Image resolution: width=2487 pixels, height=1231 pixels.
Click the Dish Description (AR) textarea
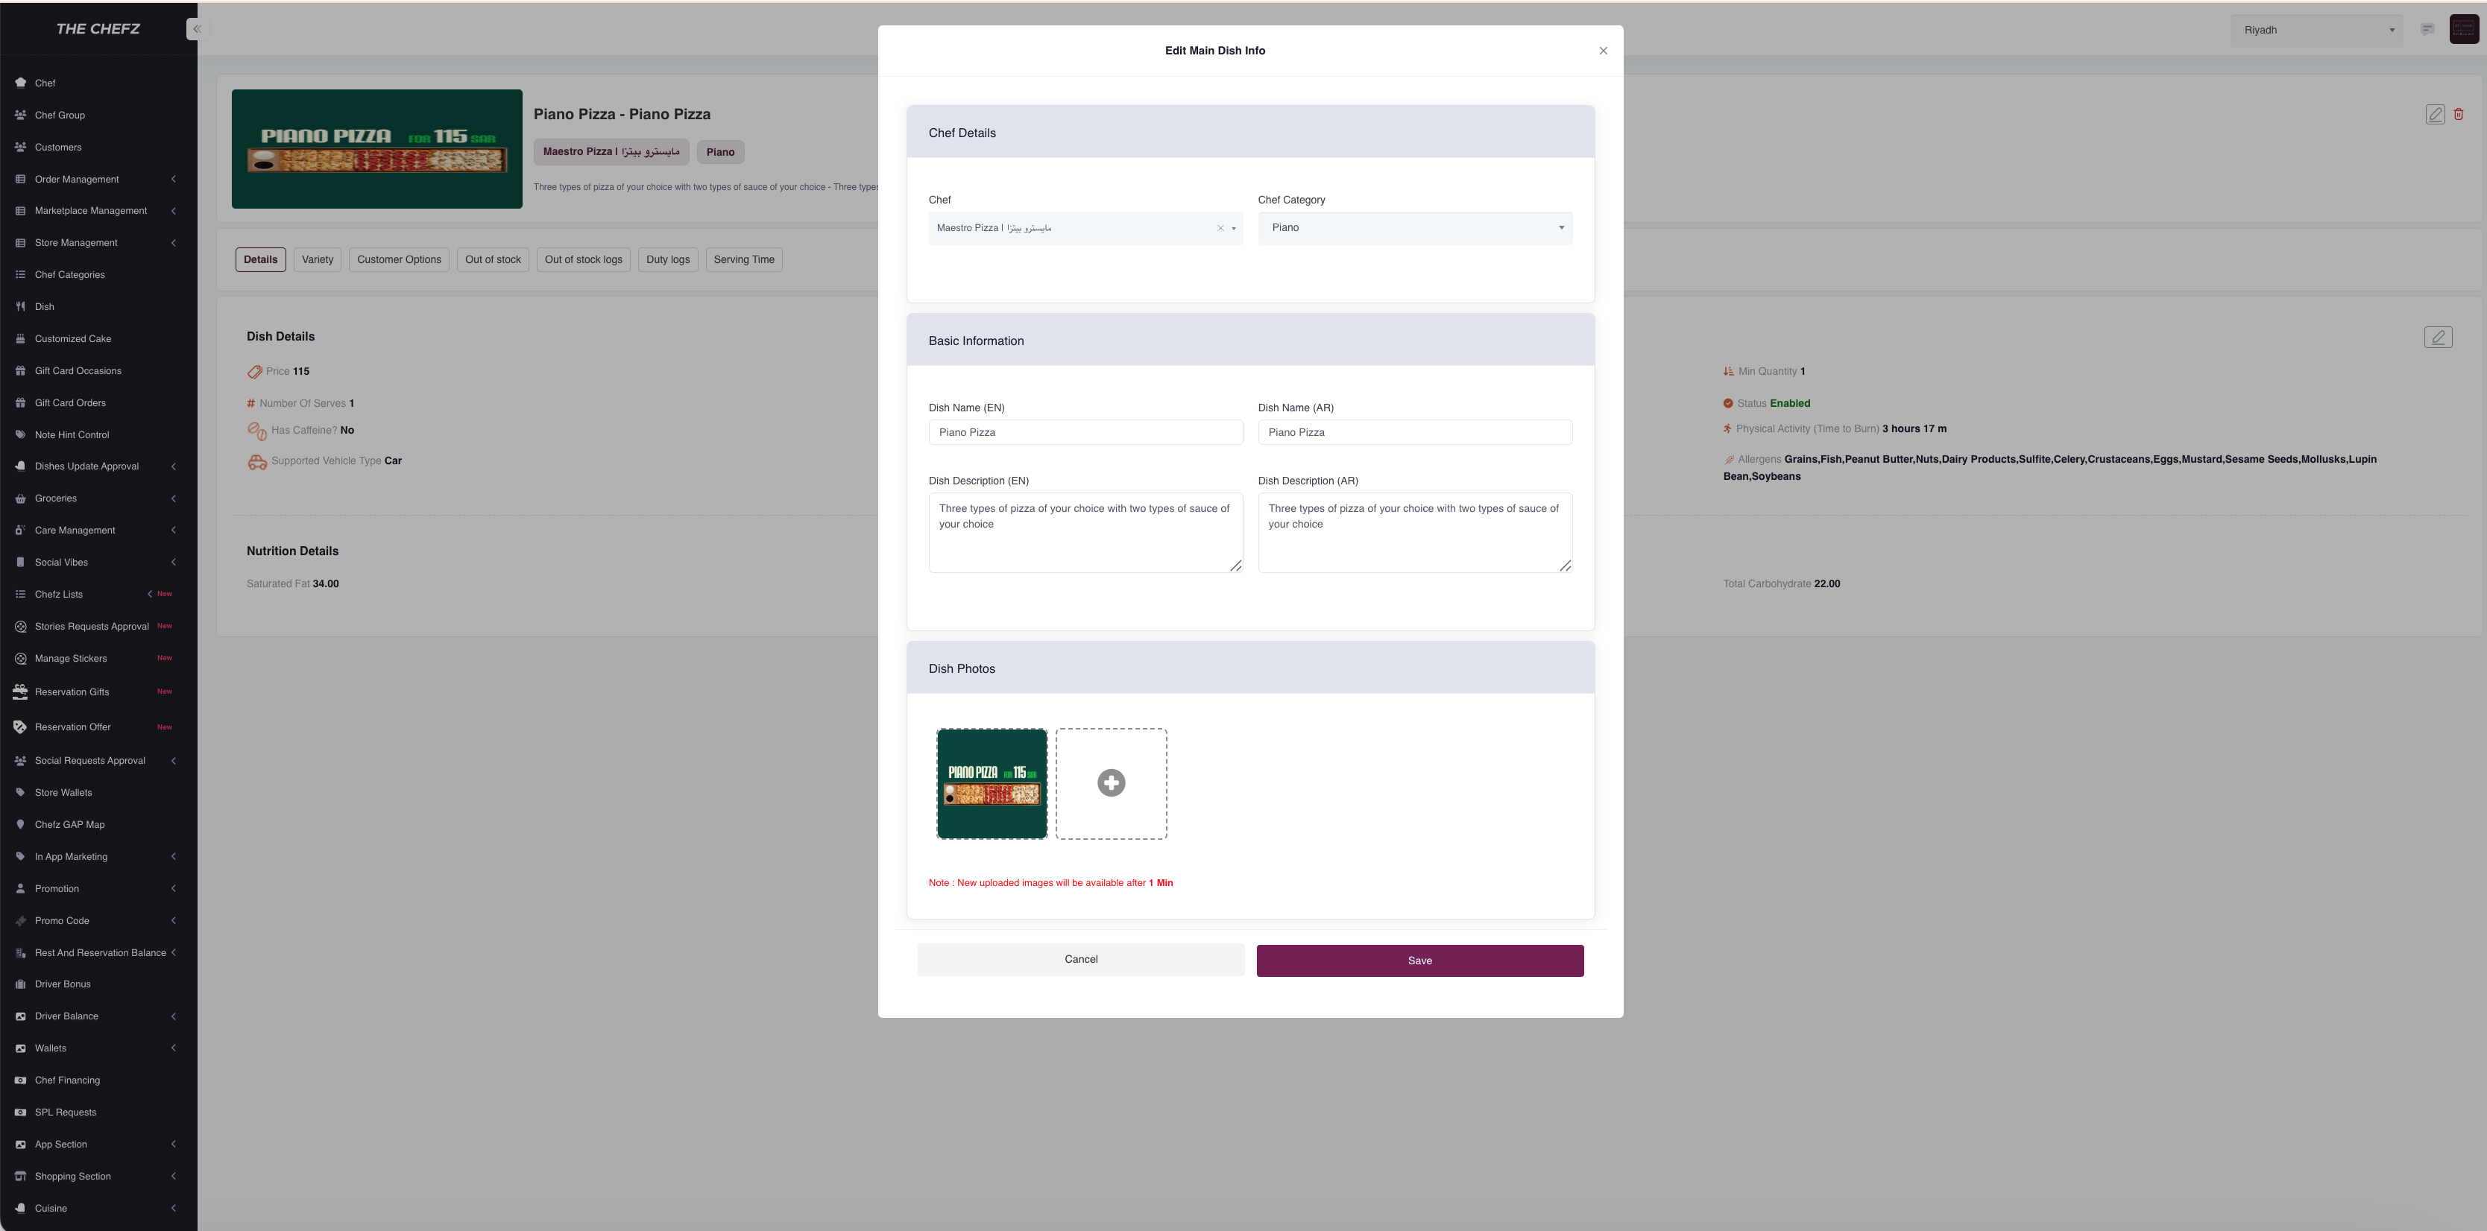coord(1414,533)
